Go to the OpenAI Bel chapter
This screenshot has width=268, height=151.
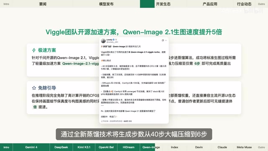(106, 147)
